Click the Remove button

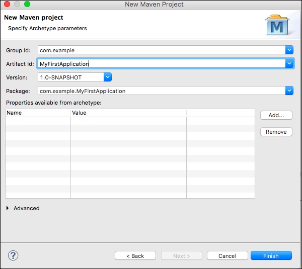point(276,132)
